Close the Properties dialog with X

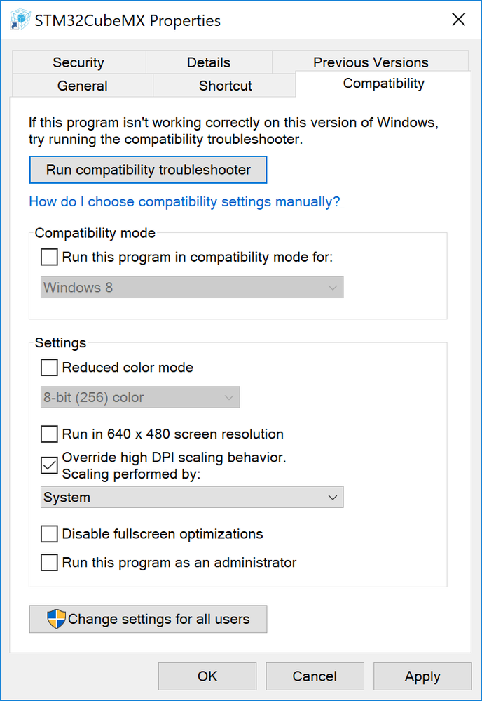point(458,20)
